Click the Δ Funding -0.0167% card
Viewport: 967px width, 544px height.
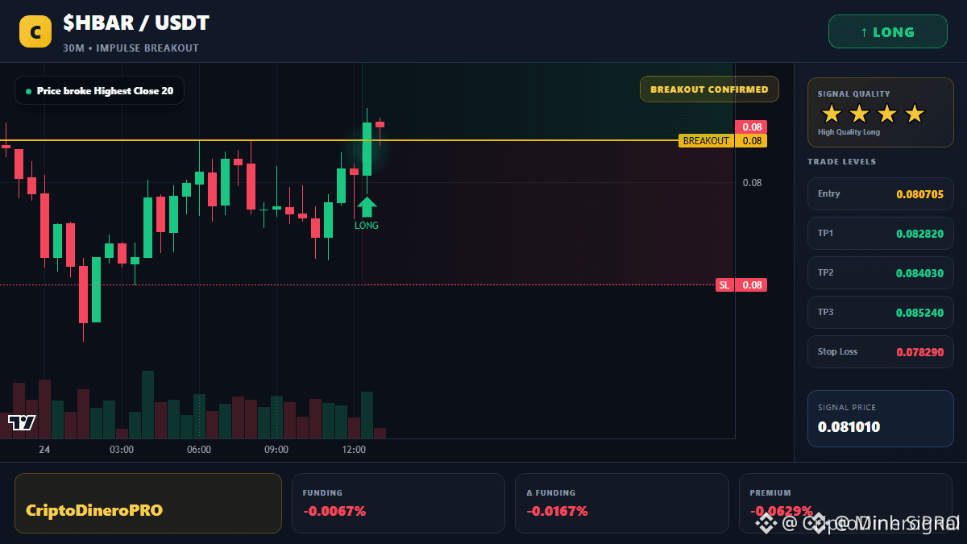(621, 503)
